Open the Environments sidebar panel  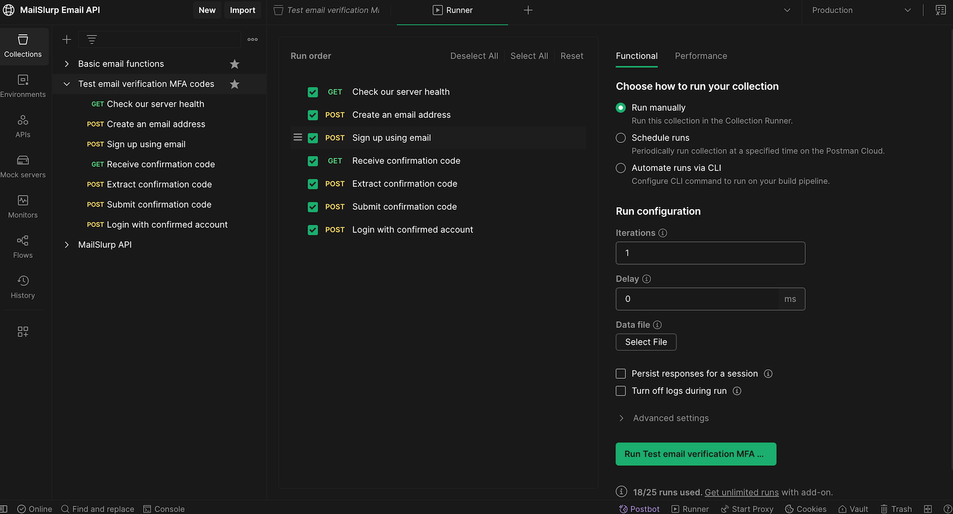(x=23, y=86)
